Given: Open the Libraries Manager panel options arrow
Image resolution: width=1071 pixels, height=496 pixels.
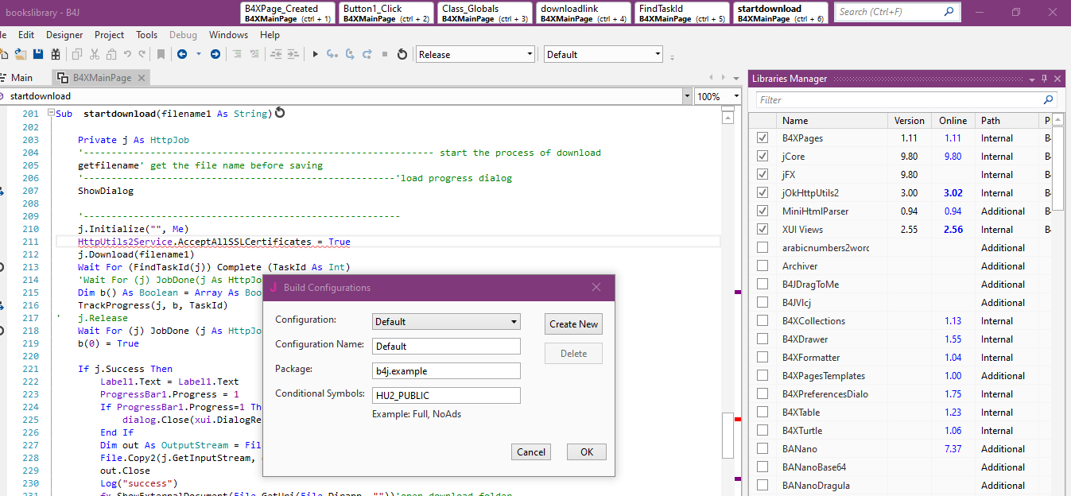Looking at the screenshot, I should 1032,79.
